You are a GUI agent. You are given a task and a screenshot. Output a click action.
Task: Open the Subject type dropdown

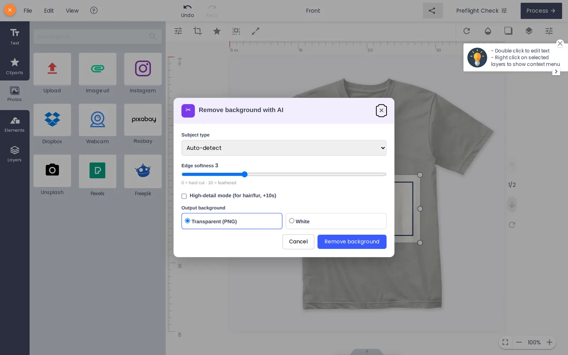284,148
